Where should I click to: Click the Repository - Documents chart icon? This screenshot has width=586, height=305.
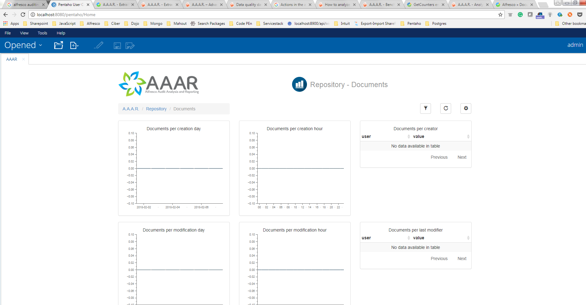pos(300,84)
